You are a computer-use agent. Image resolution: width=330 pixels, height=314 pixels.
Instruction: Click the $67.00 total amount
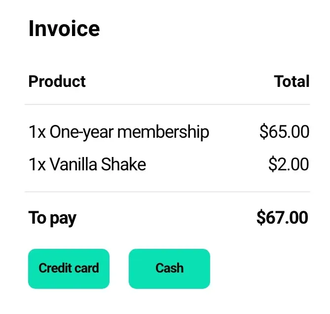[x=282, y=218]
